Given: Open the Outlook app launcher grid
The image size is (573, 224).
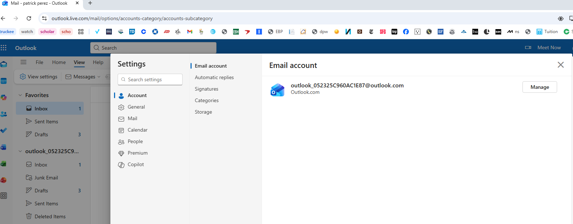Looking at the screenshot, I should click(x=4, y=48).
